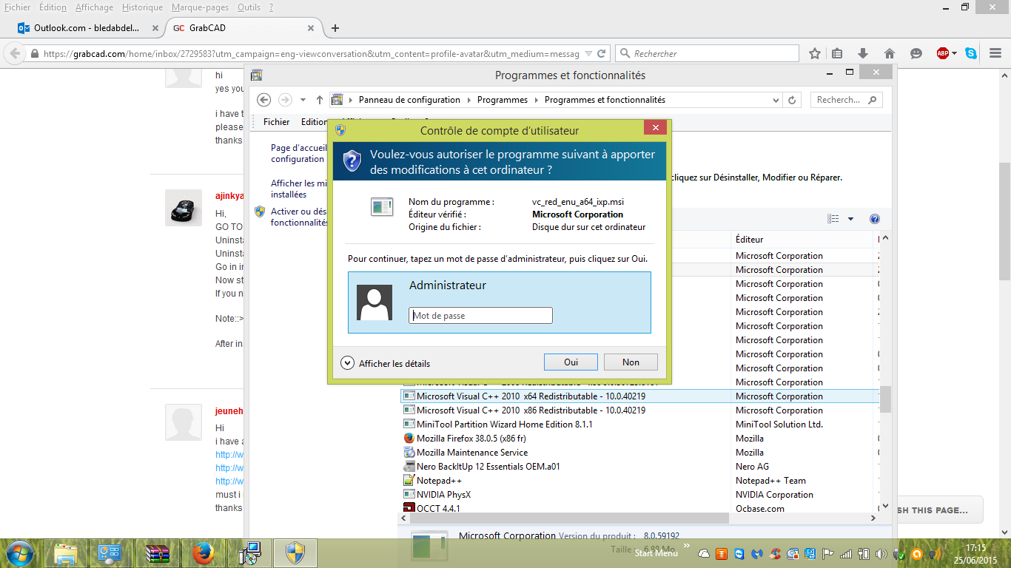Open the Firefox bookmarks list icon
This screenshot has width=1011, height=568.
tap(837, 53)
